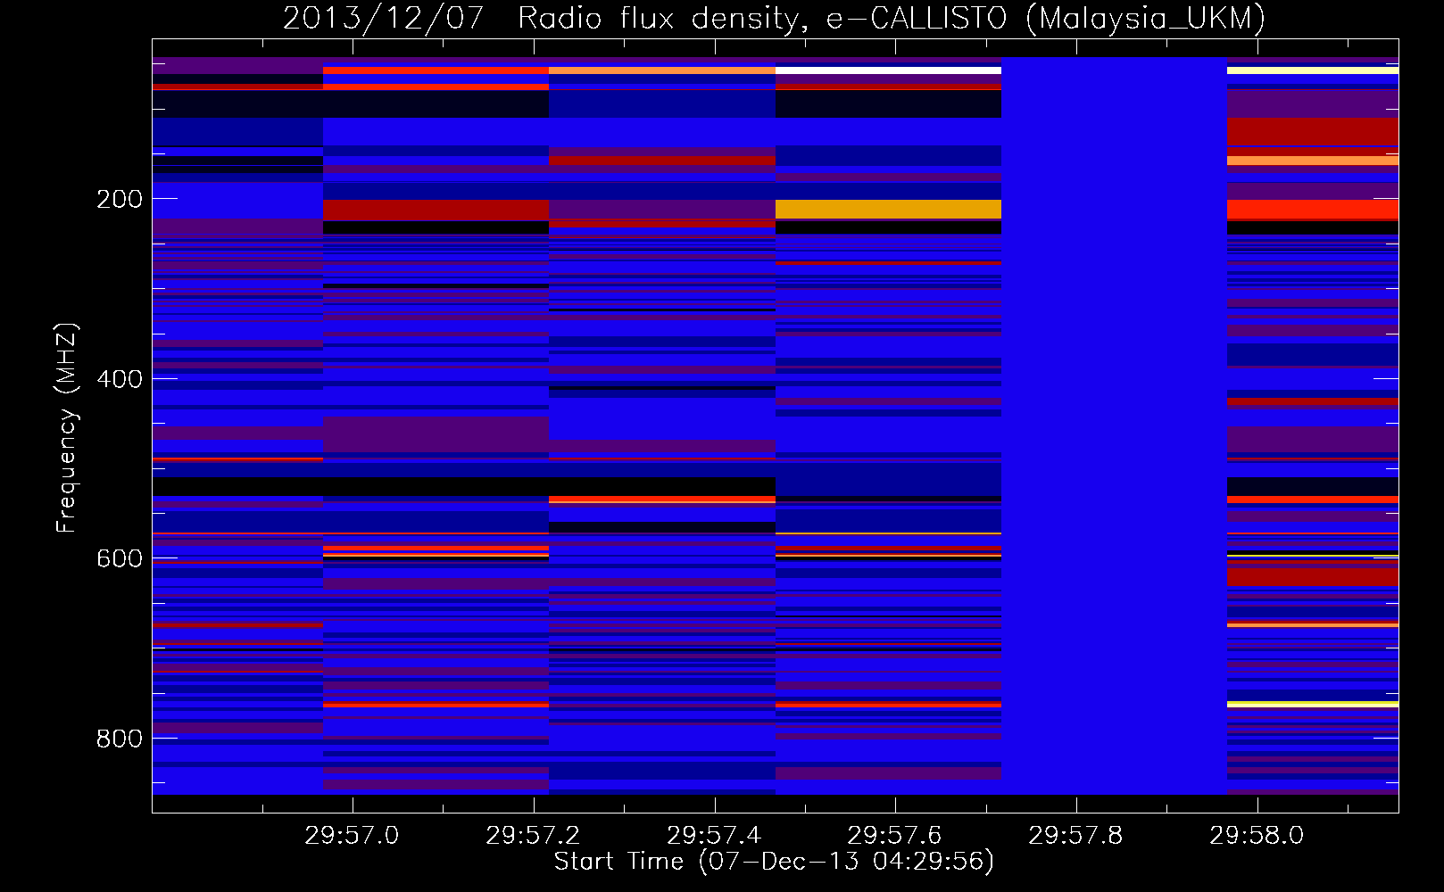Click the yellow band near 780 MHz at 29:58.0
Viewport: 1444px width, 892px height.
coord(1313,704)
